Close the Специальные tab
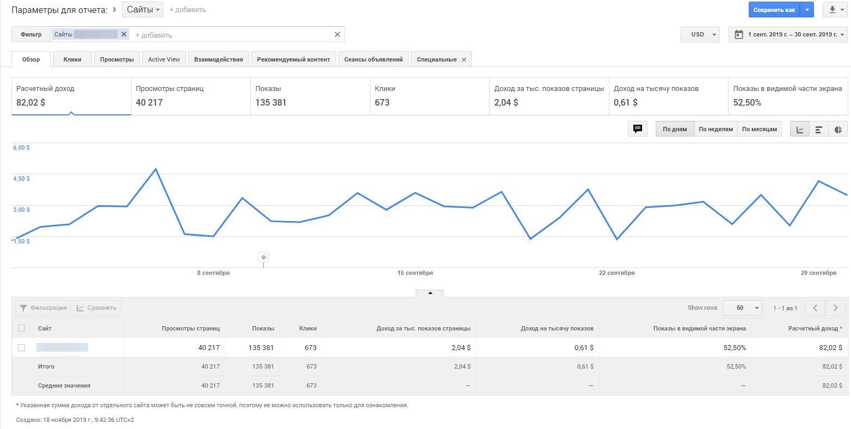This screenshot has width=851, height=429. pyautogui.click(x=464, y=60)
